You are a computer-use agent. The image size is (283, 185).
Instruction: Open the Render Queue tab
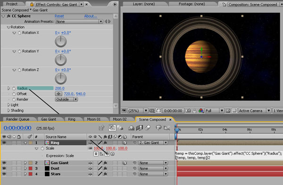coord(18,119)
